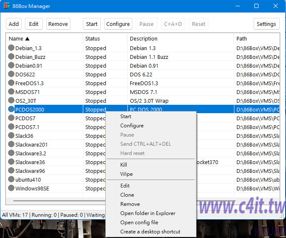Click the Remove toolbar button
The width and height of the screenshot is (286, 238).
[x=58, y=24]
